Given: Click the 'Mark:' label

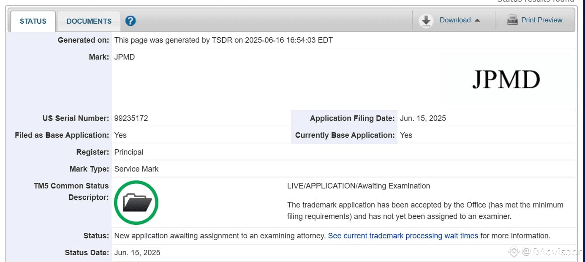Looking at the screenshot, I should pyautogui.click(x=99, y=57).
